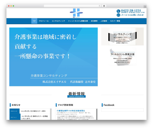Click the Facebook widget box
The image size is (153, 129).
point(122,110)
